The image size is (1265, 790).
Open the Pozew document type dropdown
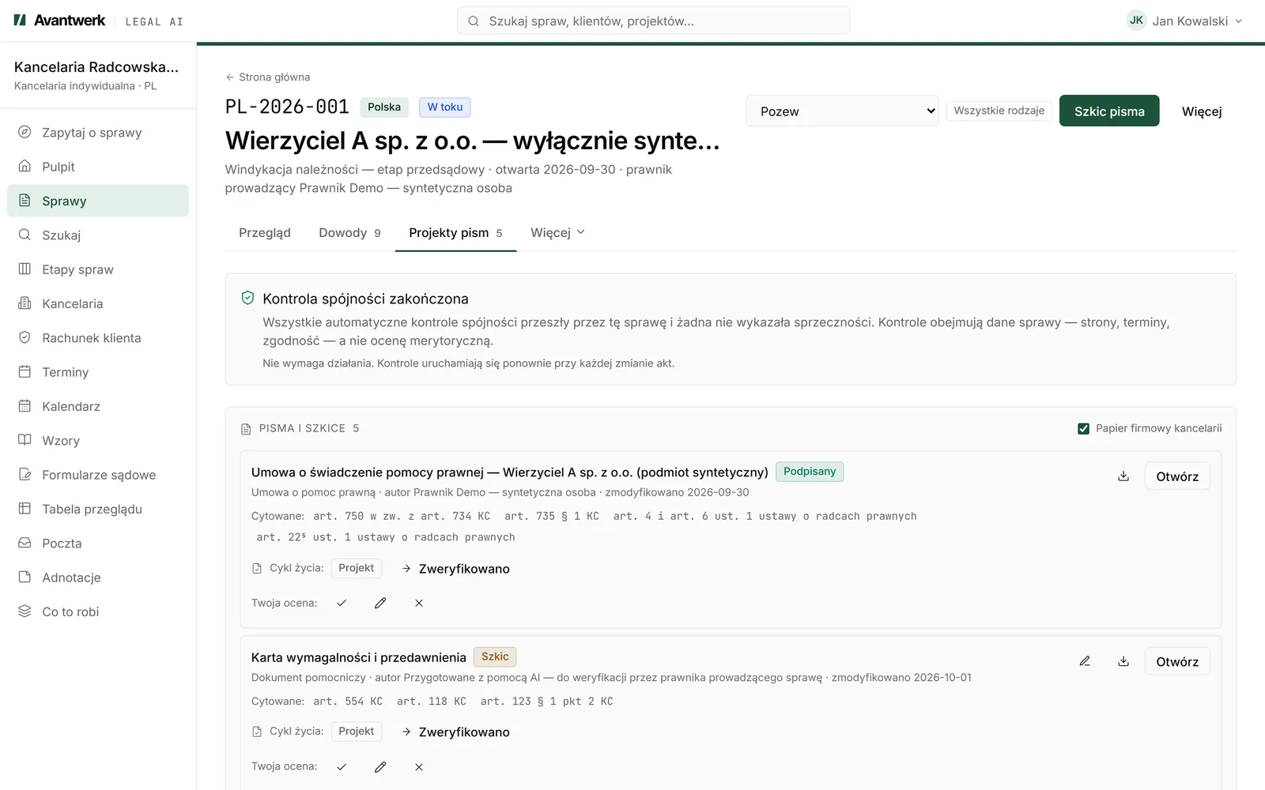coord(842,111)
